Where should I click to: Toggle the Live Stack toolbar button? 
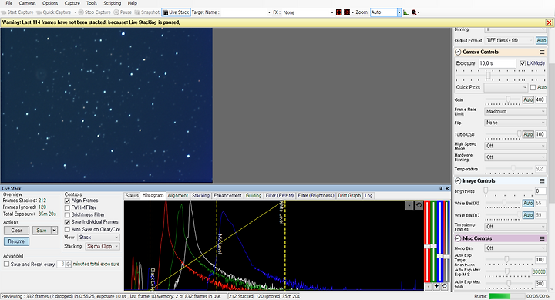pos(176,12)
